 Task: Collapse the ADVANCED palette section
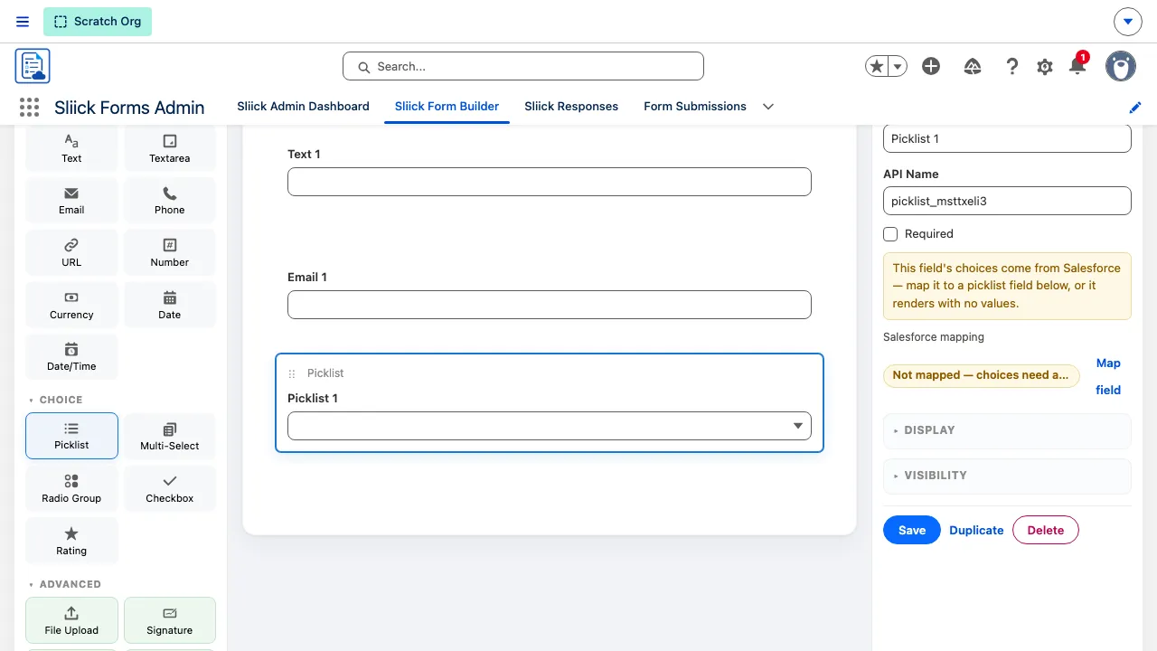(65, 584)
